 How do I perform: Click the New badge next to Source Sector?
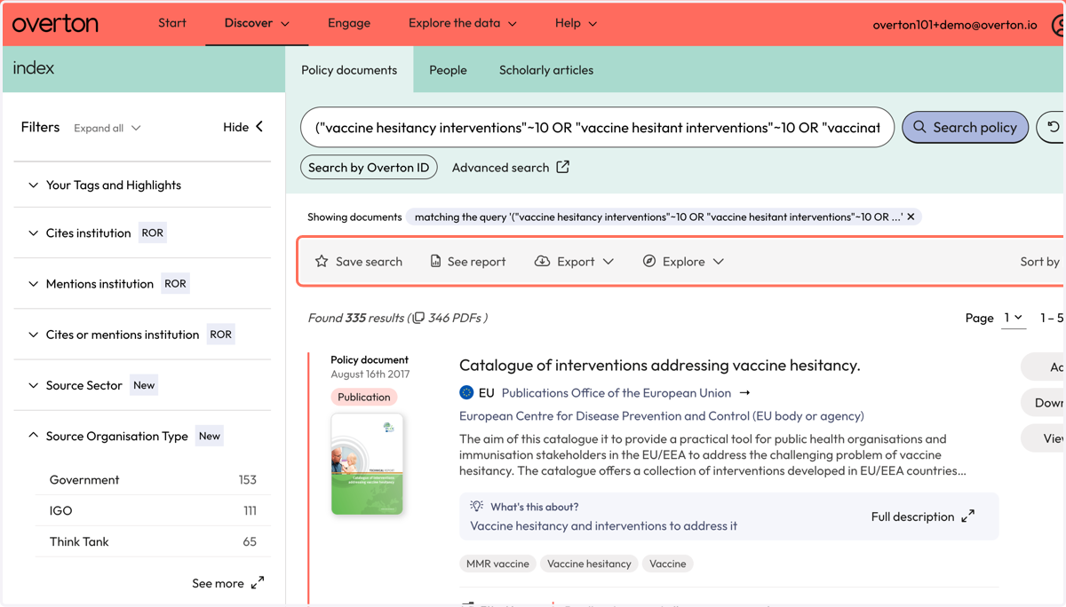click(x=144, y=384)
